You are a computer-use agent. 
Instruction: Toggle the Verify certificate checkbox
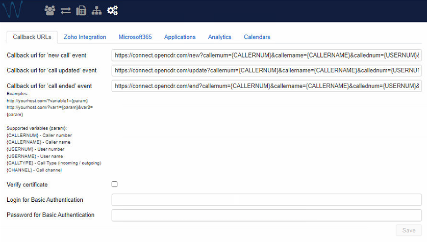pos(114,184)
